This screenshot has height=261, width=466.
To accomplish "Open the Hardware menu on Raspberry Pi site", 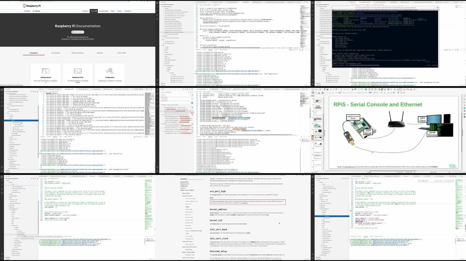I will pos(85,11).
